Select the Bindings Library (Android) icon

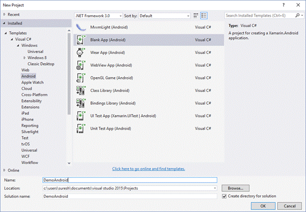[x=81, y=103]
